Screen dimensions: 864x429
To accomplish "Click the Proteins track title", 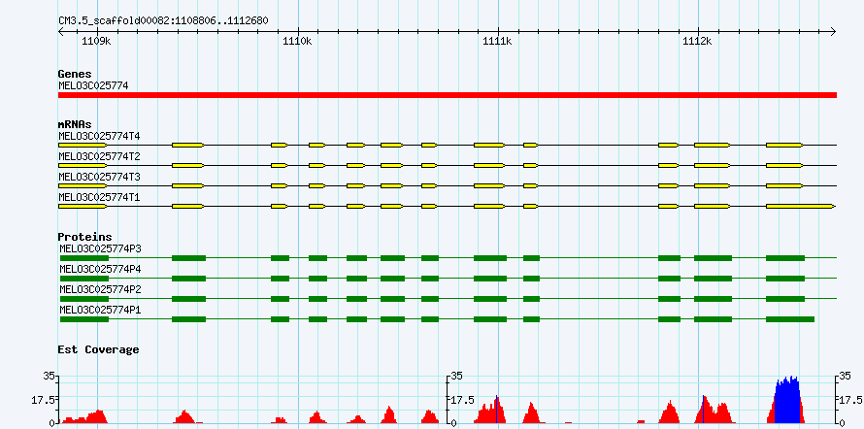I will 84,237.
